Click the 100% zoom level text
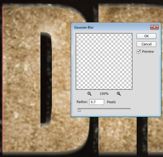Image resolution: width=163 pixels, height=157 pixels. (x=104, y=94)
